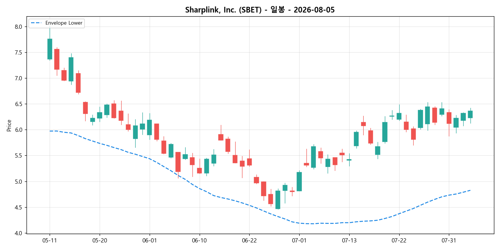The width and height of the screenshot is (500, 250).
Task: Click the 07-22 date tick label
Action: [x=399, y=241]
